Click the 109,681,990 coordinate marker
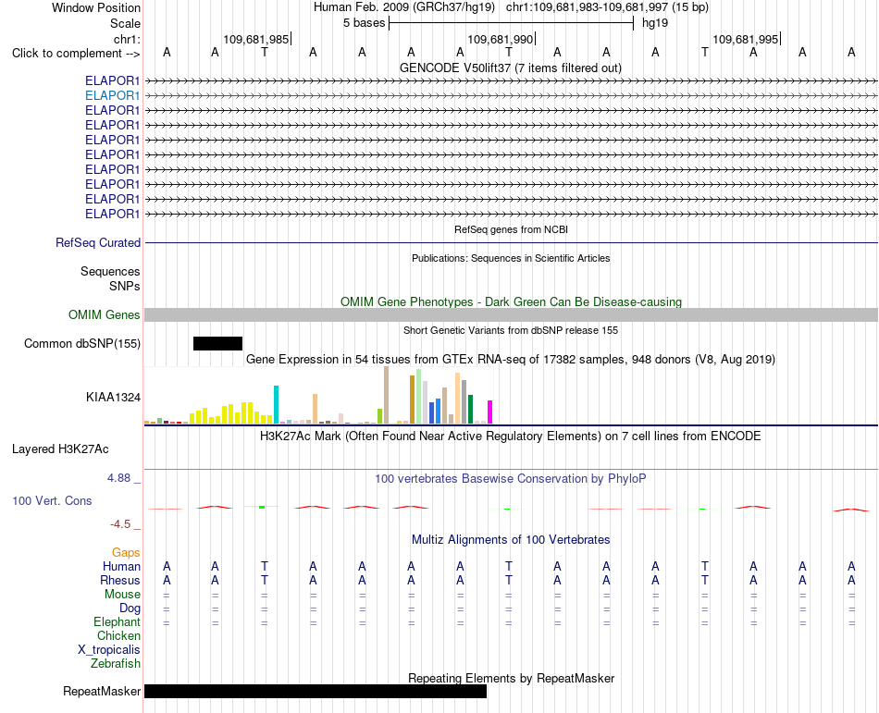The height and width of the screenshot is (713, 879). pyautogui.click(x=501, y=39)
